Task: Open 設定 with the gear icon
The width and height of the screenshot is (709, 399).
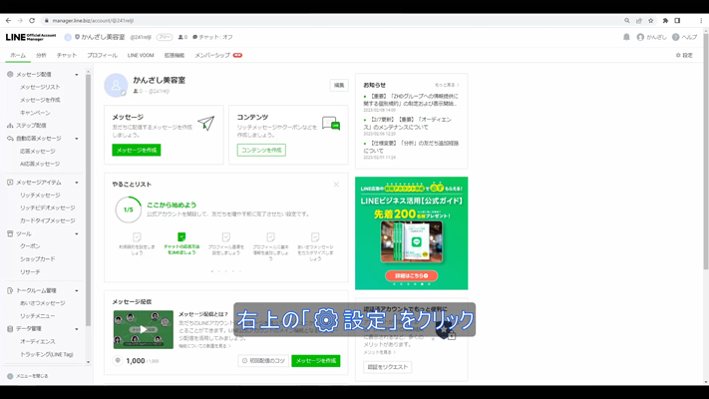Action: coord(684,55)
